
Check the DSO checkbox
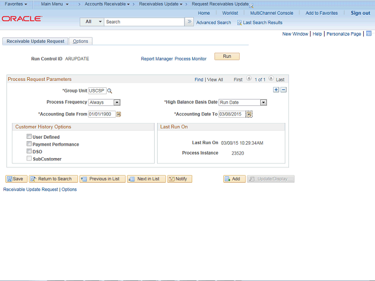click(x=29, y=151)
